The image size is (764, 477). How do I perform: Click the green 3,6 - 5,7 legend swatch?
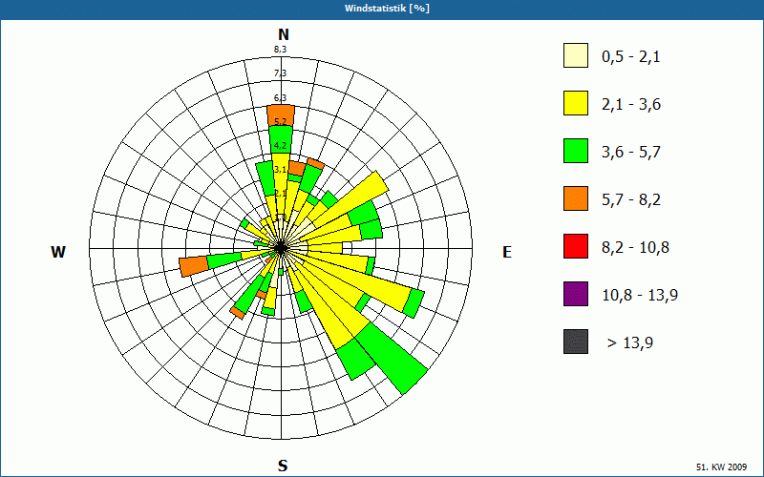(x=576, y=151)
